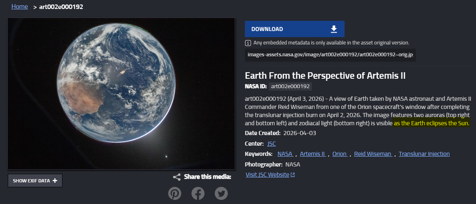Click the Photographer value NASA
This screenshot has width=476, height=204.
click(x=293, y=164)
